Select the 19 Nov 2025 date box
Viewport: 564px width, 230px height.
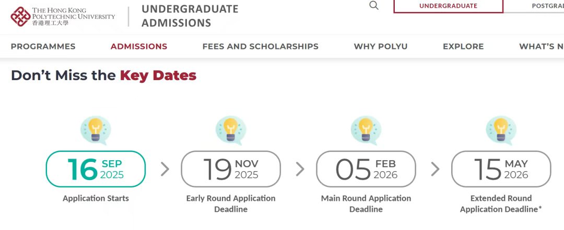[x=231, y=169]
